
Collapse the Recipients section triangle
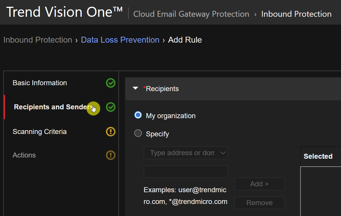[x=135, y=88]
